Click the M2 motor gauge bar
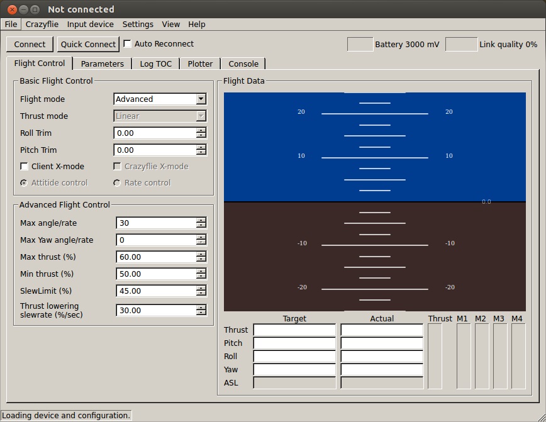The width and height of the screenshot is (546, 422). pos(482,356)
